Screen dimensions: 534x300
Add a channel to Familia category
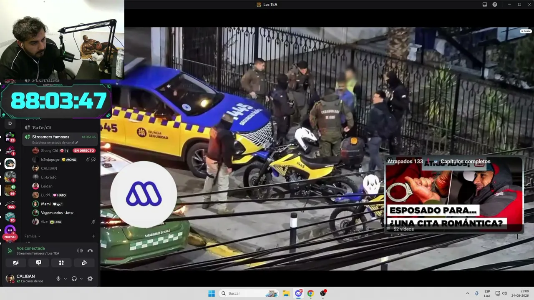point(93,236)
